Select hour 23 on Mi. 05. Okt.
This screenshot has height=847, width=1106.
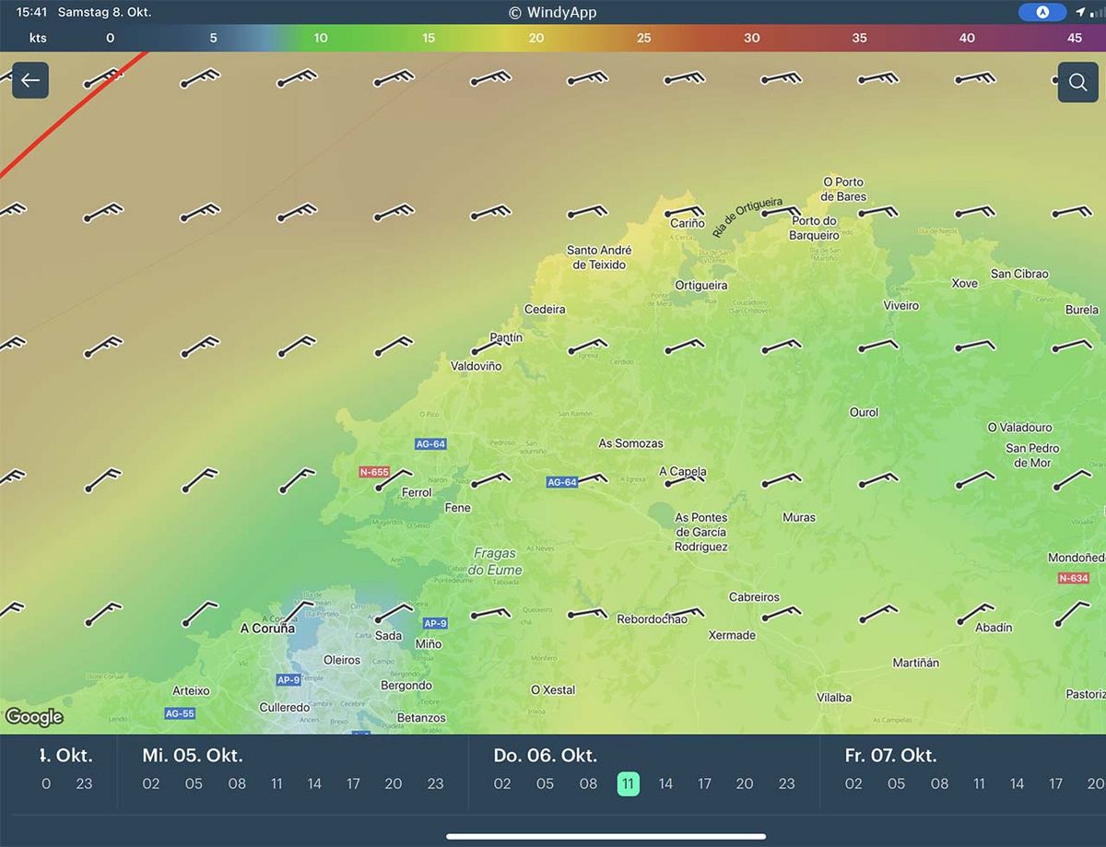point(435,784)
